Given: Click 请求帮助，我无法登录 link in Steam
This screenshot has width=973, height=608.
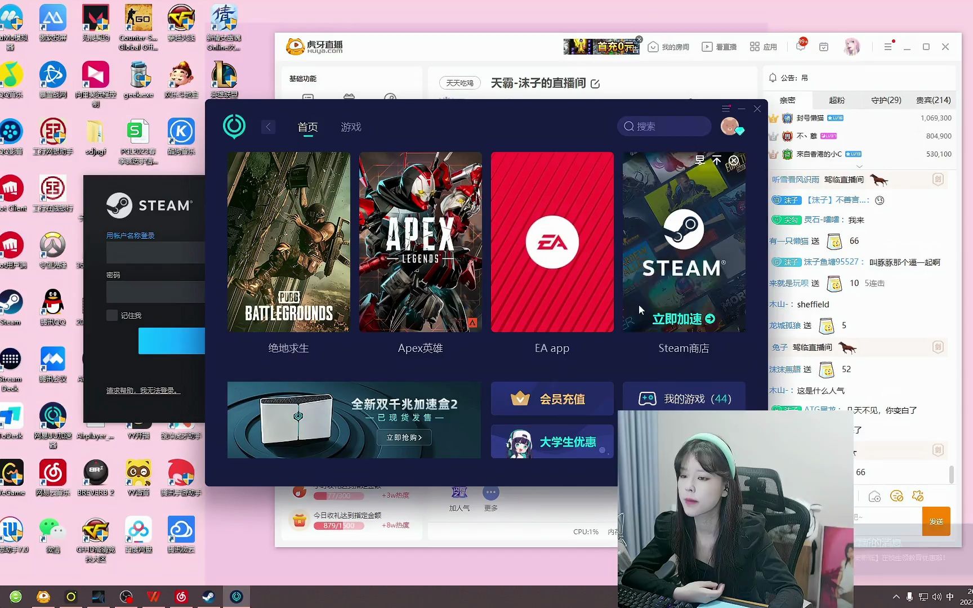Looking at the screenshot, I should (144, 390).
